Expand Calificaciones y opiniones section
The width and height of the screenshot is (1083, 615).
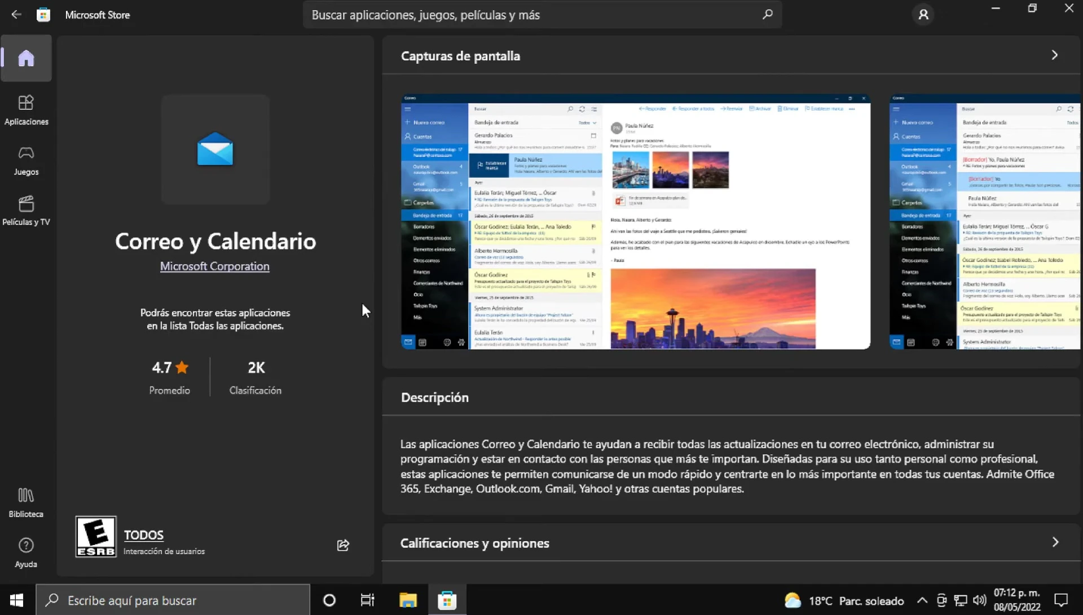(x=1055, y=542)
